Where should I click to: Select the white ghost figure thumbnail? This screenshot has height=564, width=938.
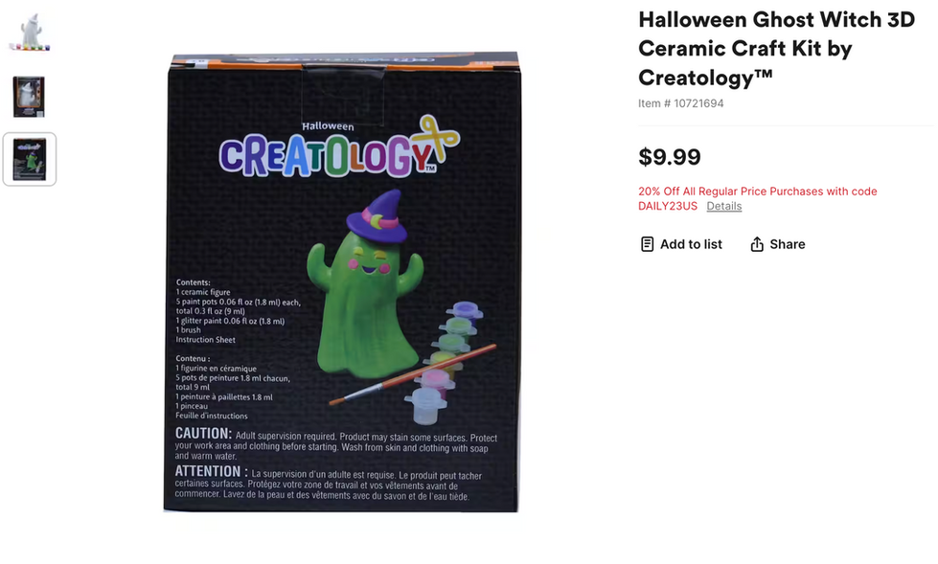tap(30, 32)
